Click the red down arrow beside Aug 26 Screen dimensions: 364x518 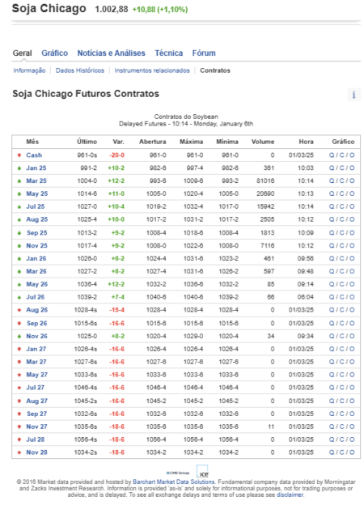click(x=19, y=310)
